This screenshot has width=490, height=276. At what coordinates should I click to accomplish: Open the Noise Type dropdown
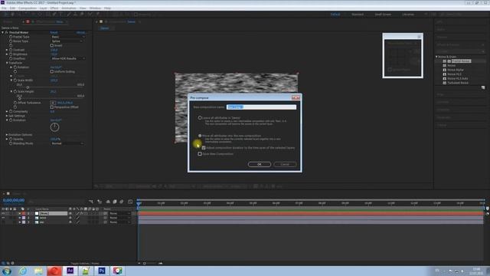67,41
